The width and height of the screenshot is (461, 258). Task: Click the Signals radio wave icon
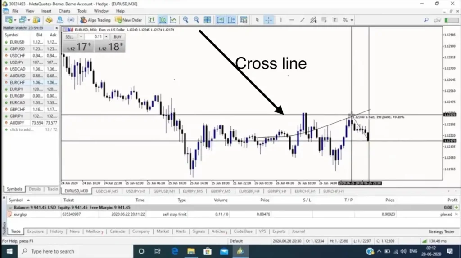tap(71, 20)
